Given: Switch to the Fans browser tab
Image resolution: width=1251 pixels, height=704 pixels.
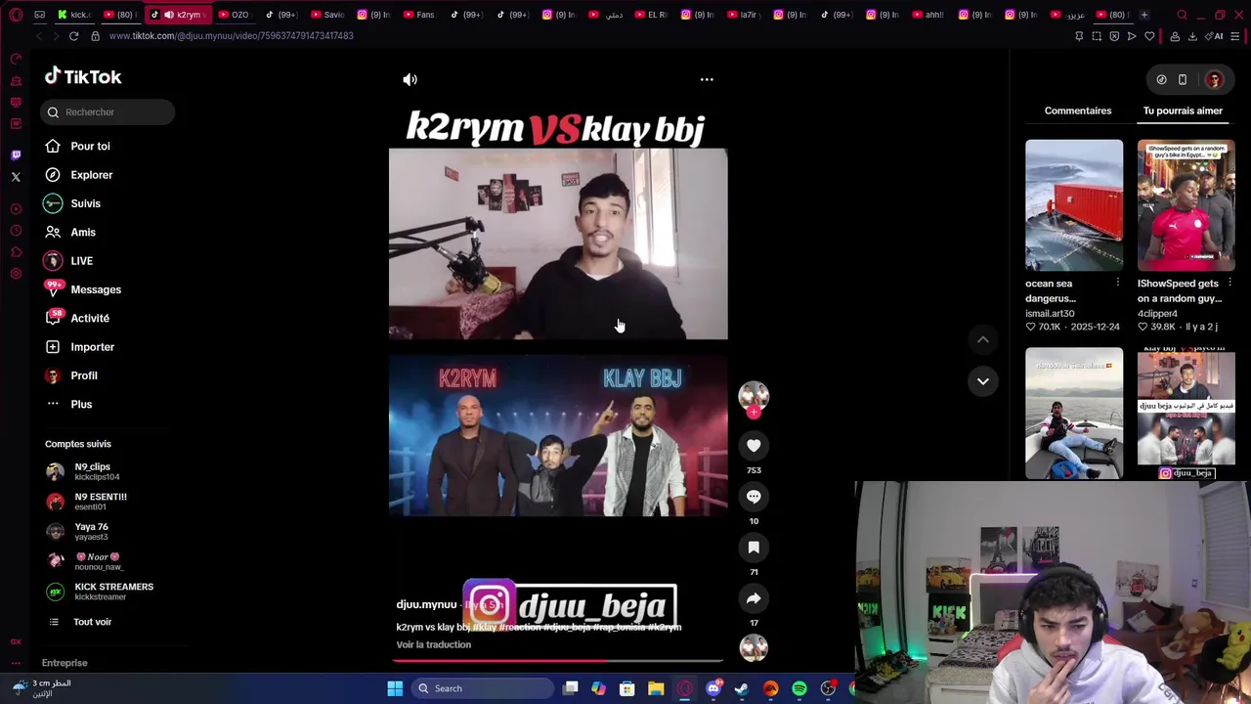Looking at the screenshot, I should click(x=420, y=15).
